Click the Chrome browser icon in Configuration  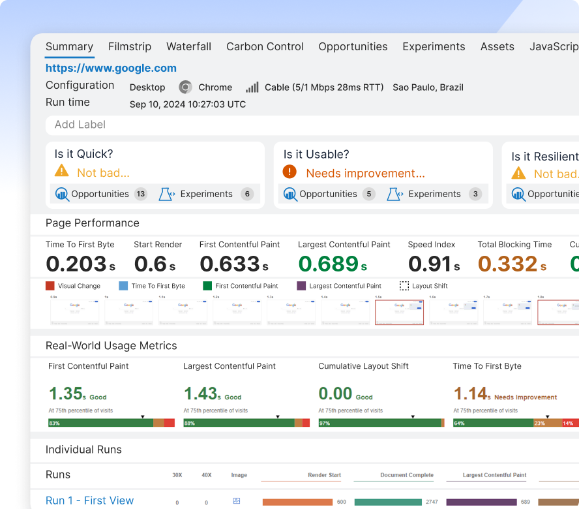coord(185,87)
